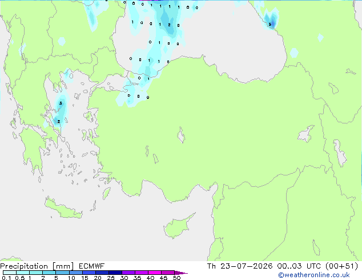This screenshot has height=280, width=362.
Task: Click the legend scale label '25'
Action: [111, 278]
